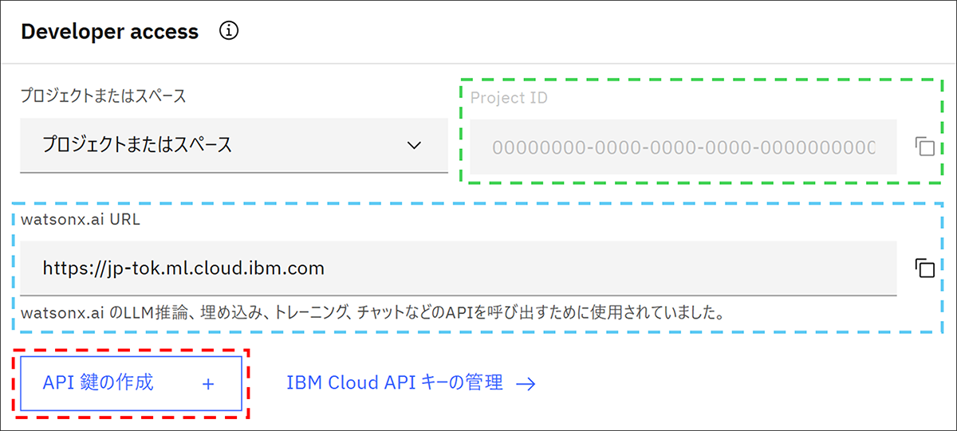Click the info icon next to Developer access
Image resolution: width=957 pixels, height=431 pixels.
[x=229, y=32]
